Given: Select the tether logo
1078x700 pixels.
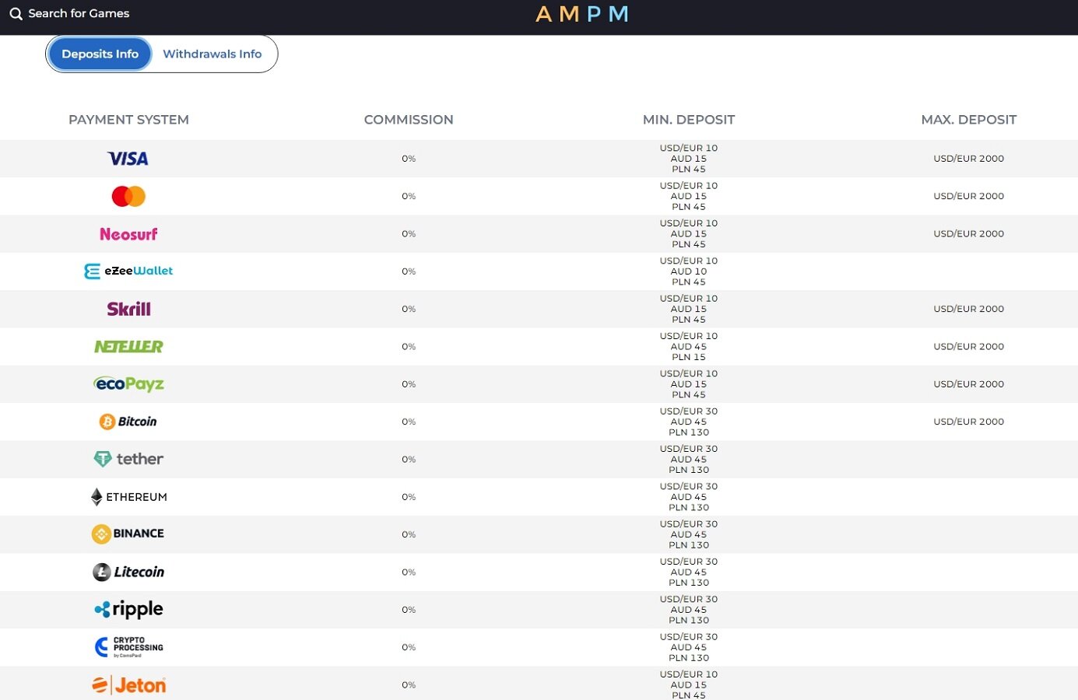Looking at the screenshot, I should click(x=128, y=459).
